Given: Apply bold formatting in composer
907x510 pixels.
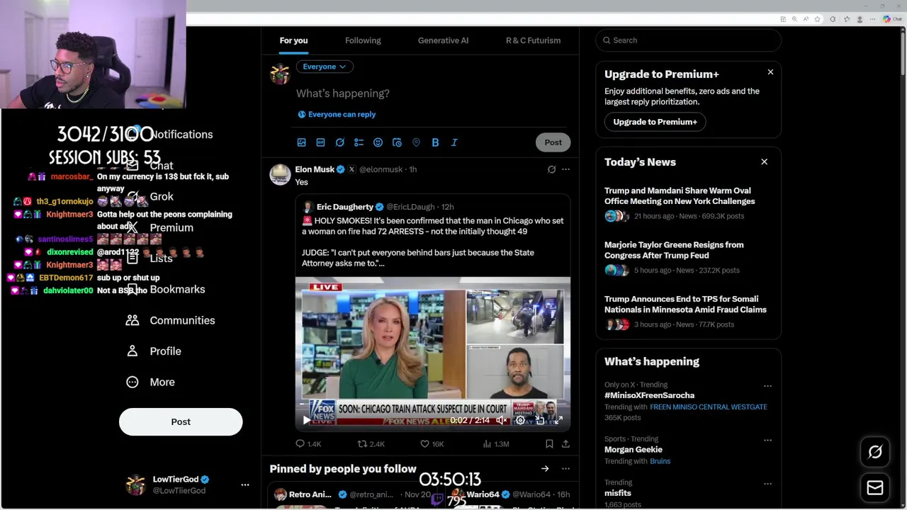Looking at the screenshot, I should [435, 142].
